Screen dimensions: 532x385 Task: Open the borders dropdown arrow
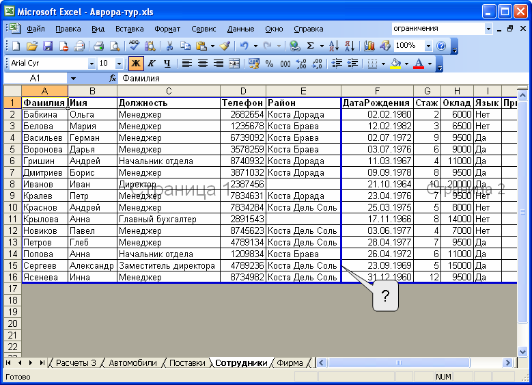coord(383,64)
